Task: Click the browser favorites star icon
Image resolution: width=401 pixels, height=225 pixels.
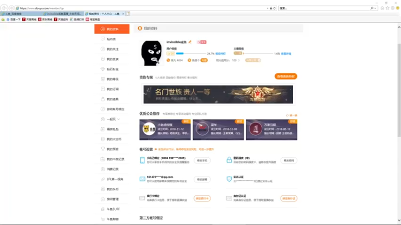Action: pyautogui.click(x=387, y=8)
